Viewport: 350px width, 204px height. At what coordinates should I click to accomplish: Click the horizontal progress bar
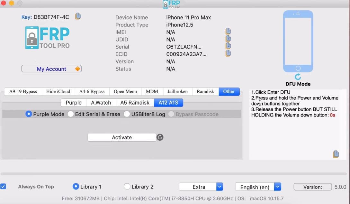[x=174, y=174]
